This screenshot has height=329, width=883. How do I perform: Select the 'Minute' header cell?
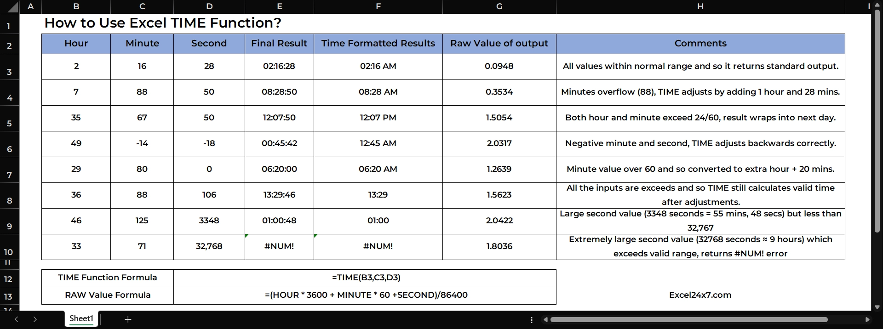coord(142,44)
